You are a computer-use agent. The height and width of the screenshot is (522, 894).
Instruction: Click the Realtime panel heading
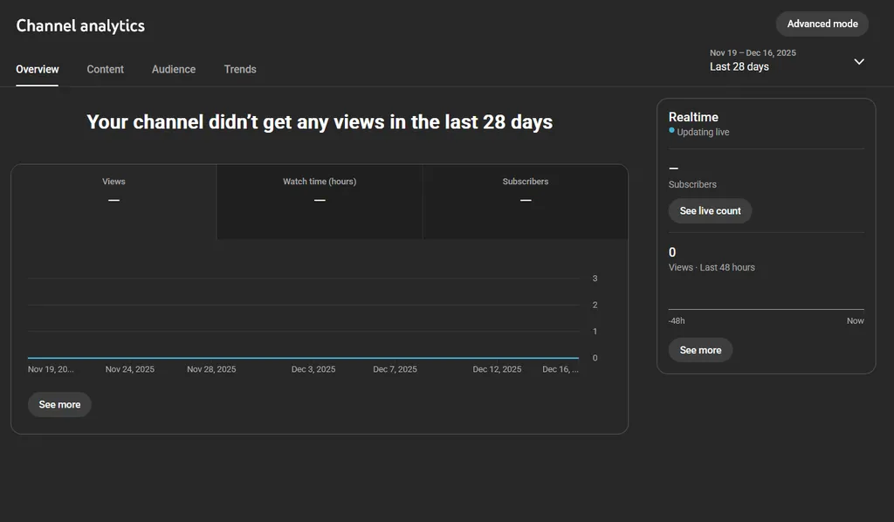click(x=693, y=117)
